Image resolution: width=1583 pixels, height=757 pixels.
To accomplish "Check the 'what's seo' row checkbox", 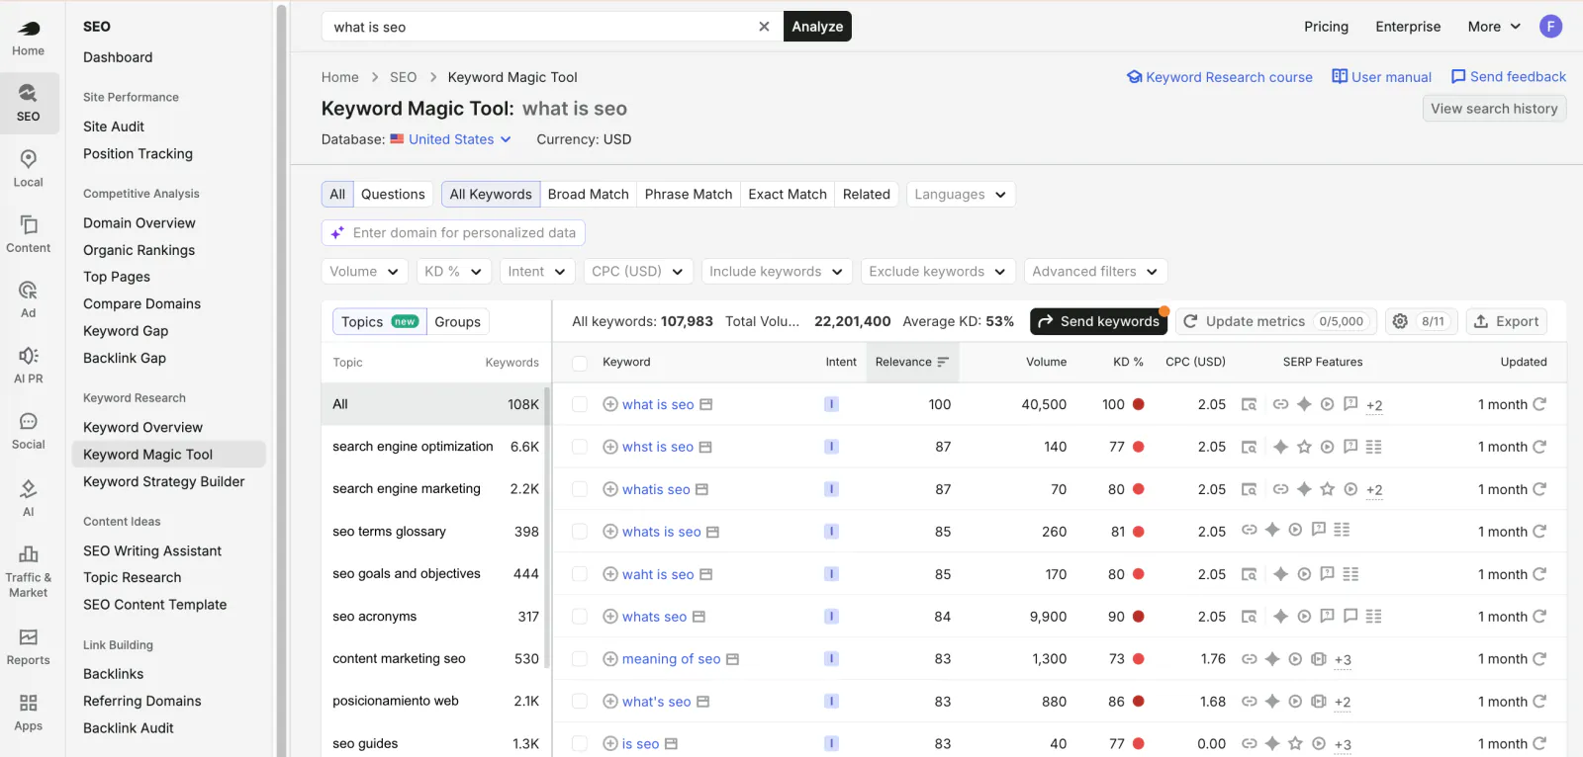I will click(580, 702).
